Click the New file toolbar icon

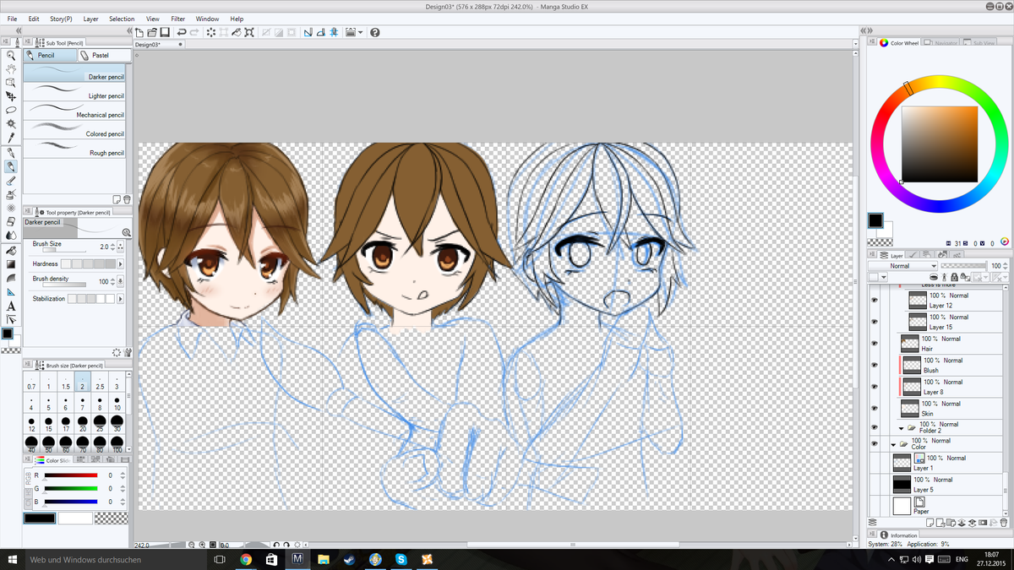[x=140, y=32]
